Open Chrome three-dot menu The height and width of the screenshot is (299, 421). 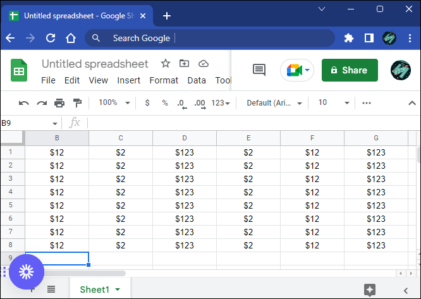[410, 38]
